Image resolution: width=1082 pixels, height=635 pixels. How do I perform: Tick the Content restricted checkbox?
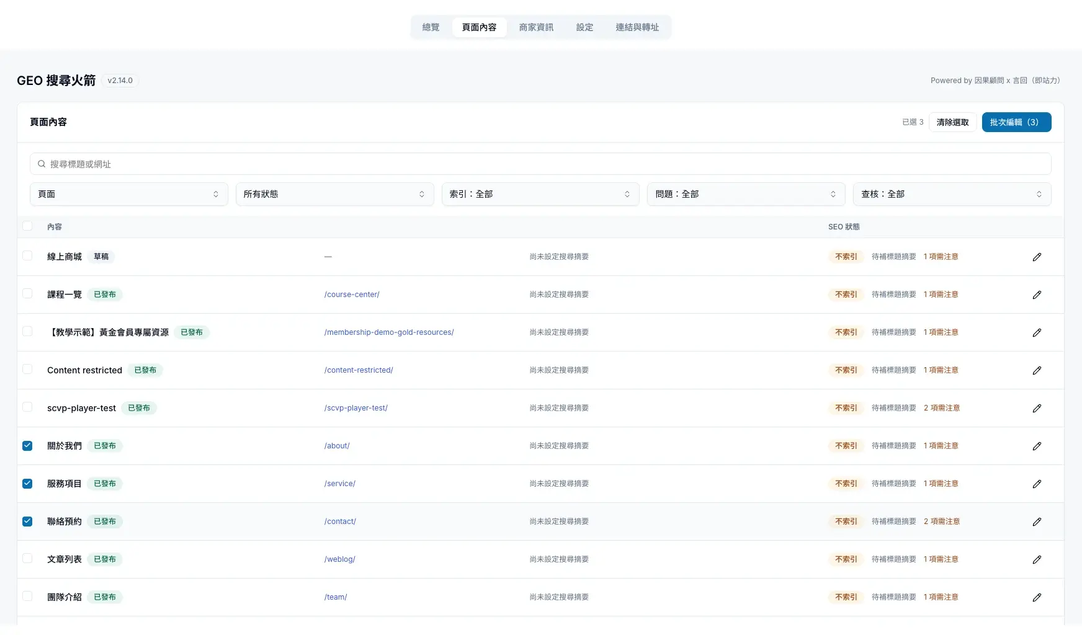coord(27,369)
